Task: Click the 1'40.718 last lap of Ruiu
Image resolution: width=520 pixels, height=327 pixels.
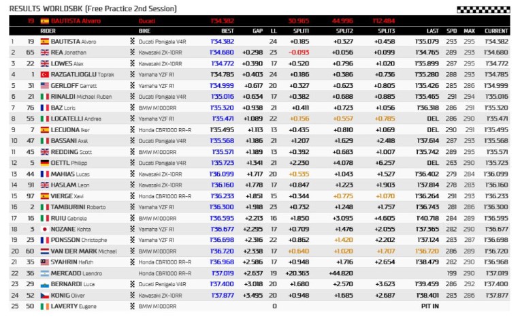Action: pyautogui.click(x=427, y=218)
